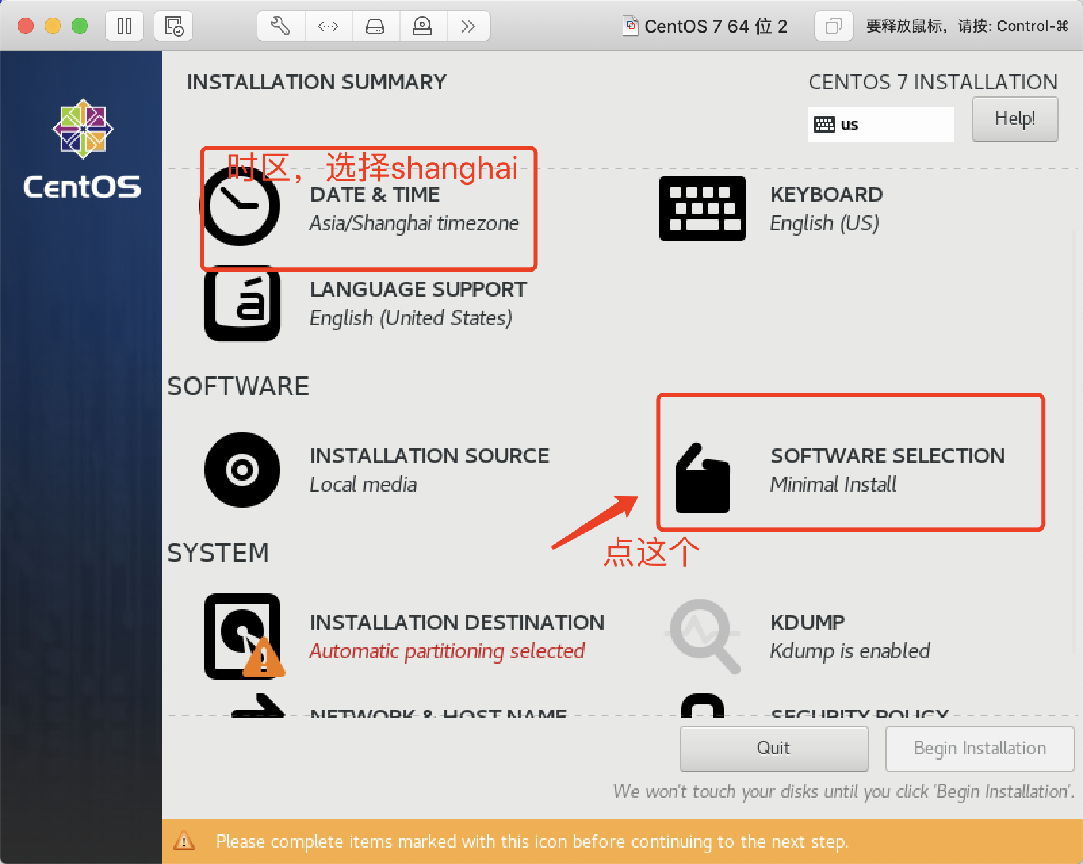The image size is (1083, 864).
Task: Open KEYBOARD settings label
Action: [x=826, y=195]
